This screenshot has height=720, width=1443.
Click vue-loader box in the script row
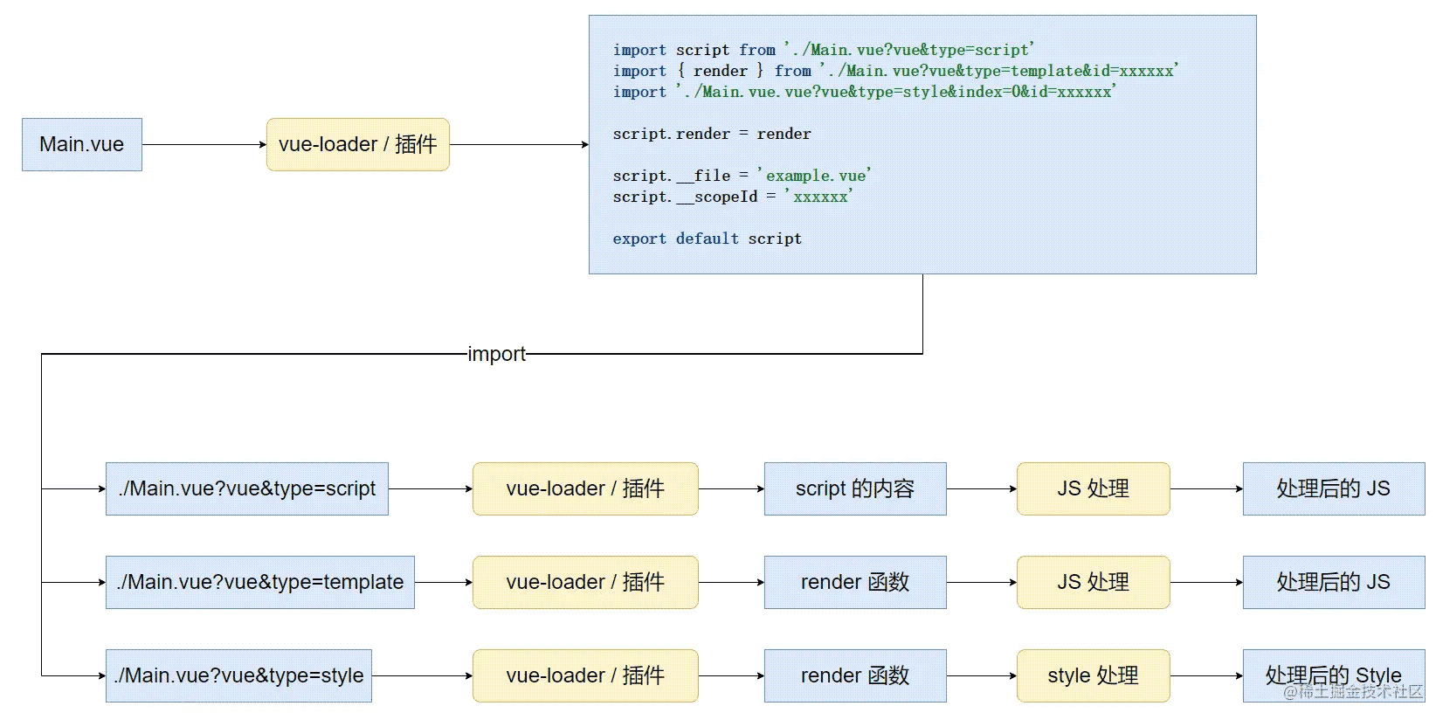coord(585,488)
